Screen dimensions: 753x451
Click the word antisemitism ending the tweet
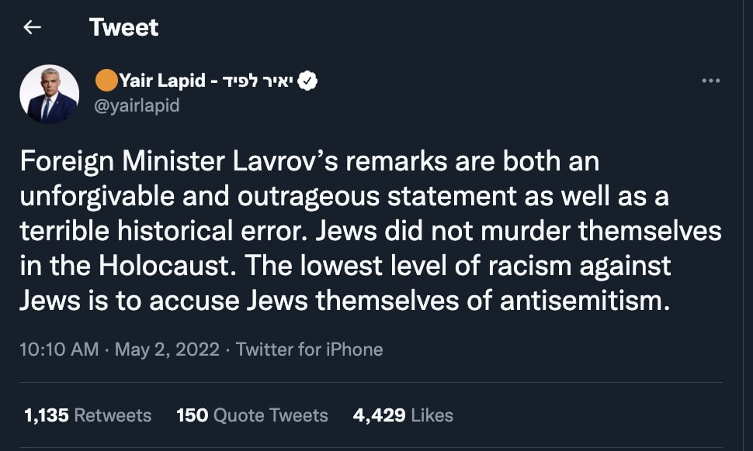tap(585, 301)
